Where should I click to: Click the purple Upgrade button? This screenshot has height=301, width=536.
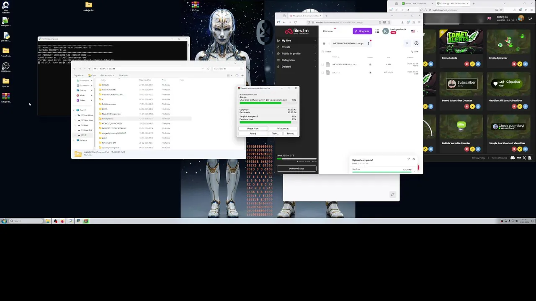[x=362, y=31]
